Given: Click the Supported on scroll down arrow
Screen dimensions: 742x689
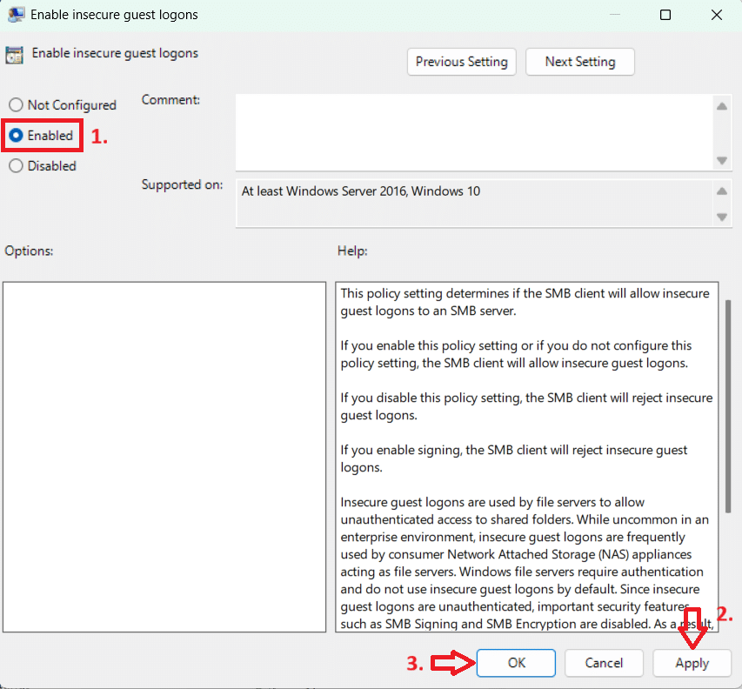Looking at the screenshot, I should click(721, 217).
